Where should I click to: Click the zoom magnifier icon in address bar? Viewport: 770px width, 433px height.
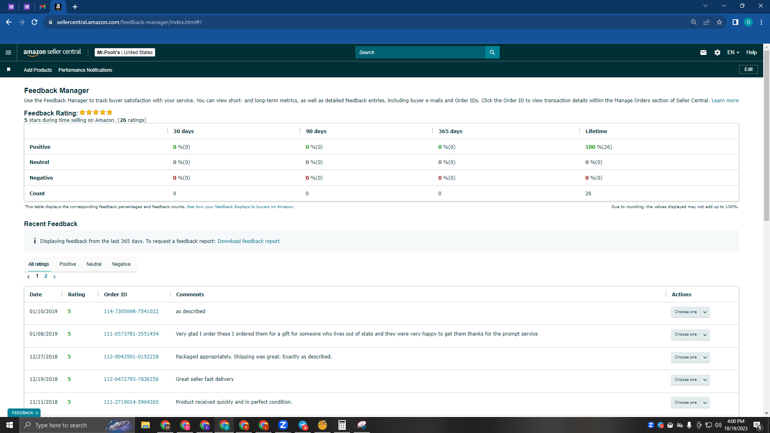pyautogui.click(x=693, y=22)
